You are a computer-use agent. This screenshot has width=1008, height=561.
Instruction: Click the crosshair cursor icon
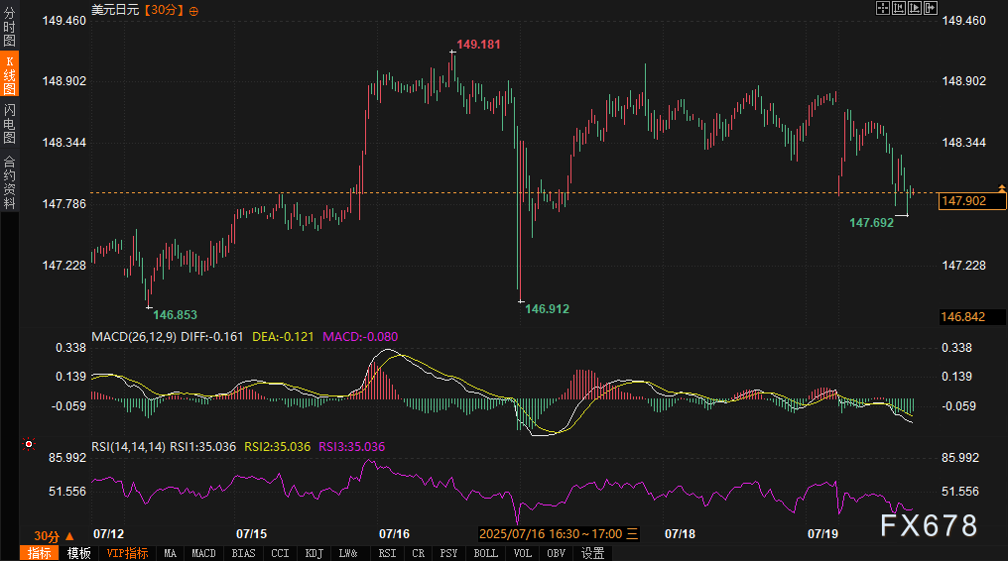coord(882,9)
